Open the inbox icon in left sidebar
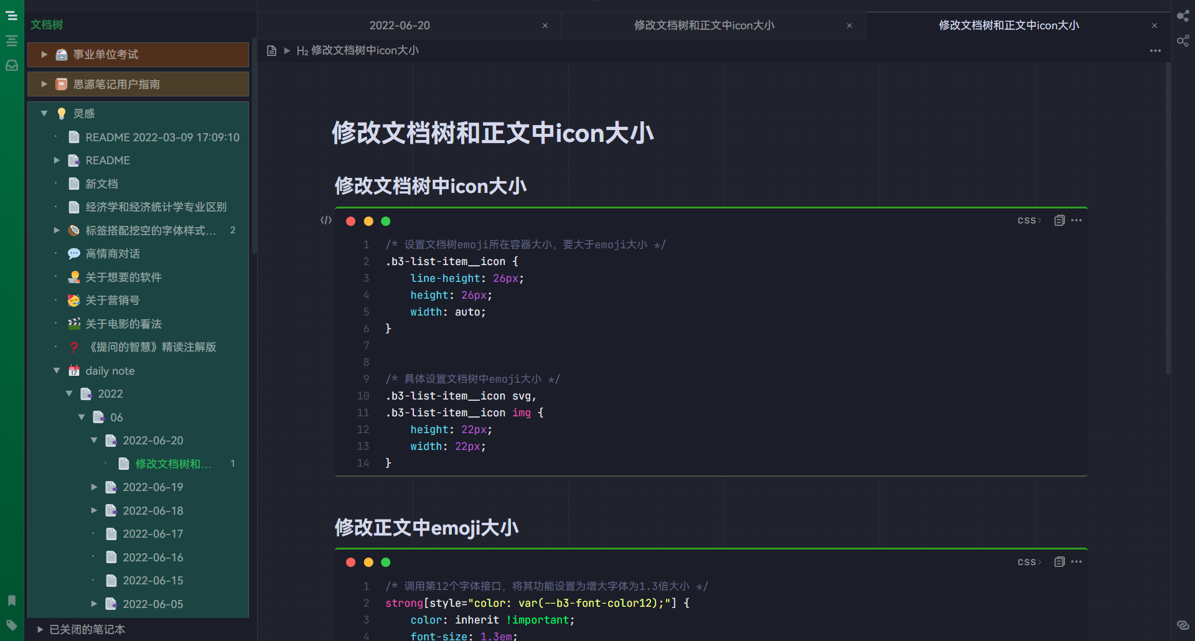 (11, 65)
